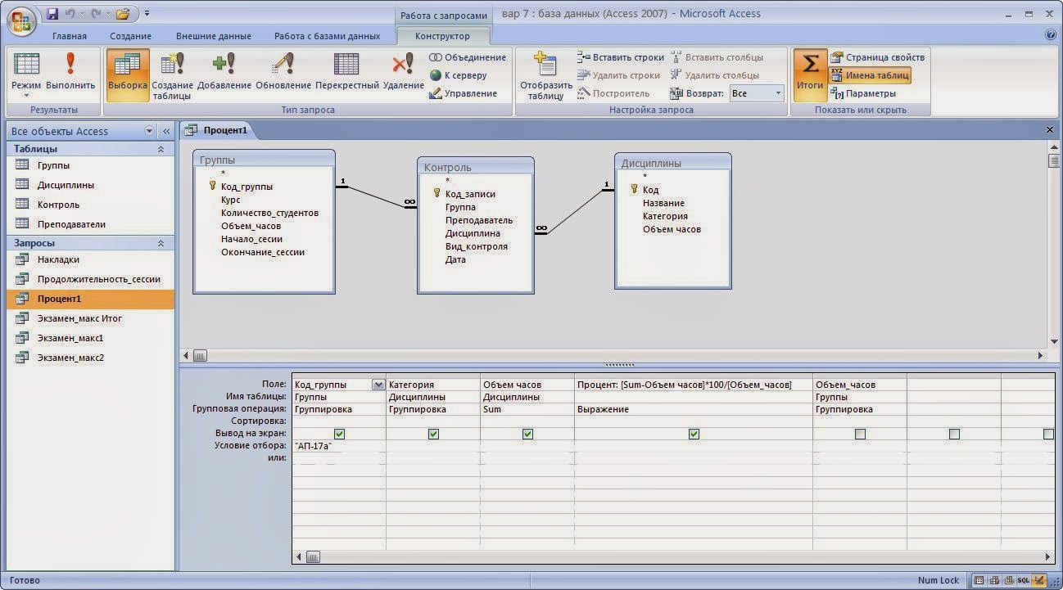The image size is (1063, 590).
Task: Click the Объединение query option
Action: [x=468, y=57]
